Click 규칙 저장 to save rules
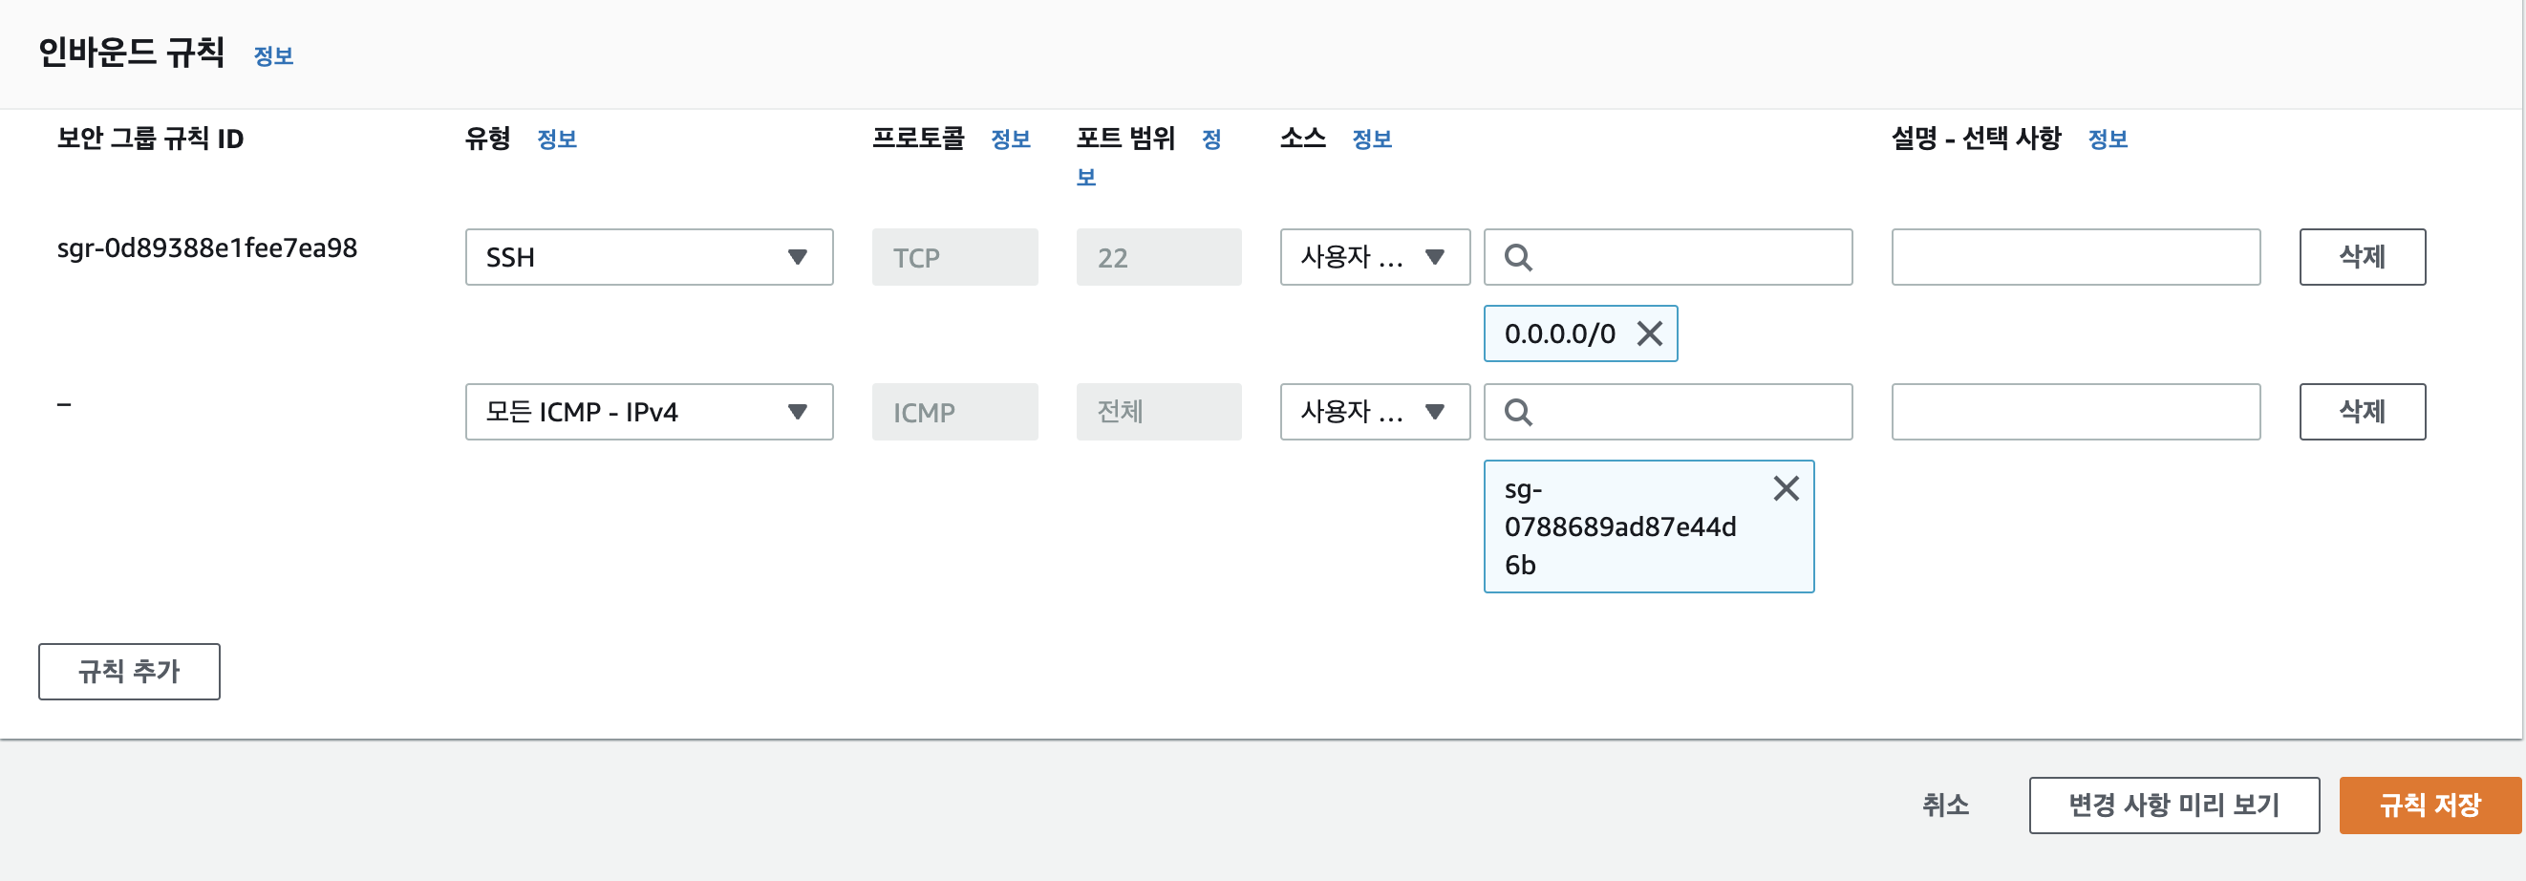This screenshot has width=2526, height=881. tap(2430, 806)
